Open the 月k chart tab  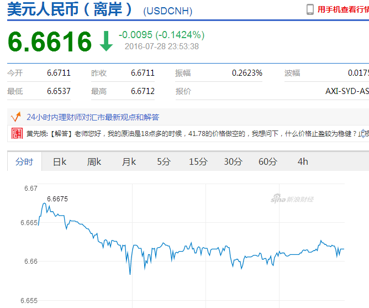coord(129,161)
